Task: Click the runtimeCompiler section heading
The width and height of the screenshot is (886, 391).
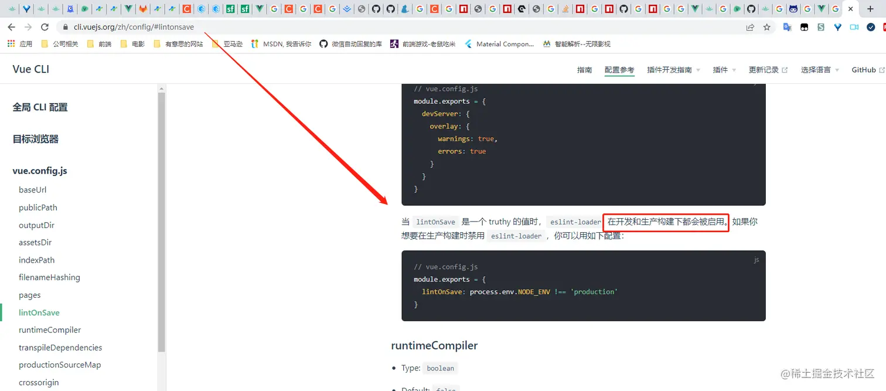Action: coord(434,345)
